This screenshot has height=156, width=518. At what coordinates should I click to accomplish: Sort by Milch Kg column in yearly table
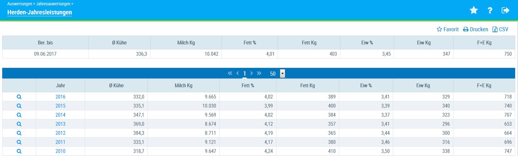[184, 85]
